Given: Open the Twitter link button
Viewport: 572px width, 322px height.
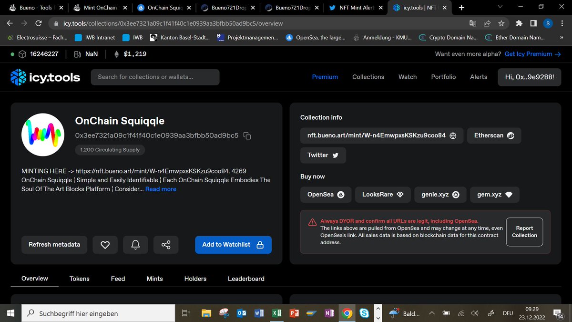Looking at the screenshot, I should tap(323, 155).
